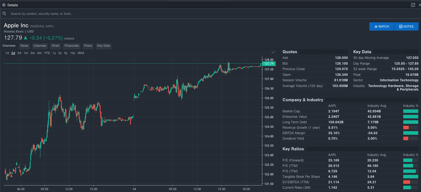
Task: Open NOTES for Apple Inc
Action: pos(406,26)
